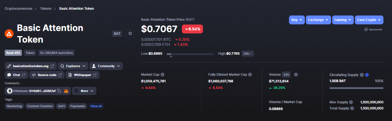
Task: Select the DeFi tag
Action: coord(61,106)
